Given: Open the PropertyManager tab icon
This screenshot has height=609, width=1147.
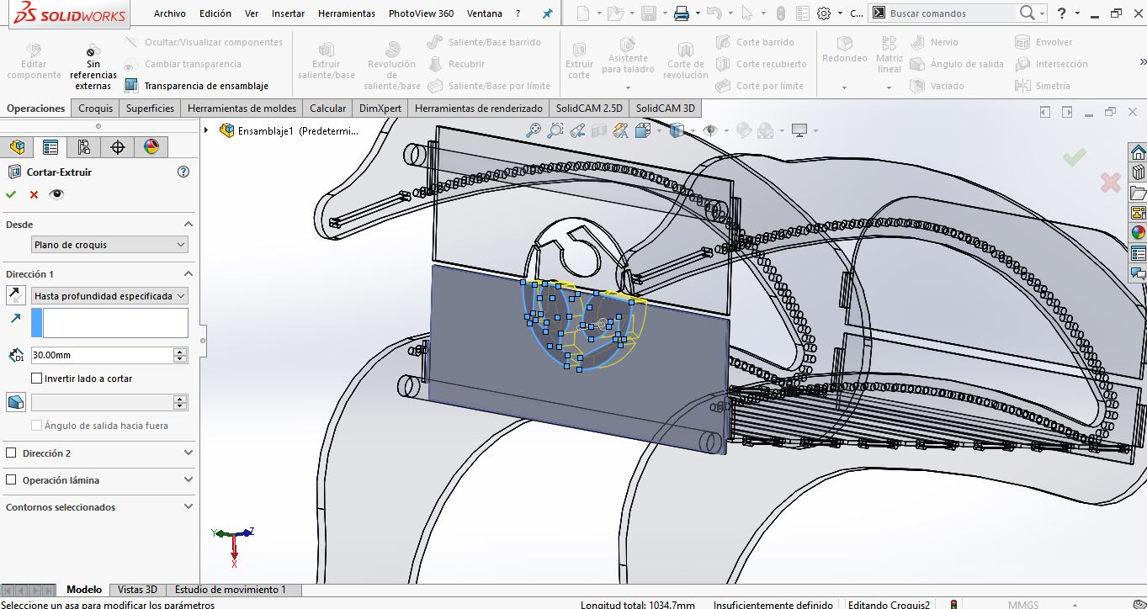Looking at the screenshot, I should (50, 147).
